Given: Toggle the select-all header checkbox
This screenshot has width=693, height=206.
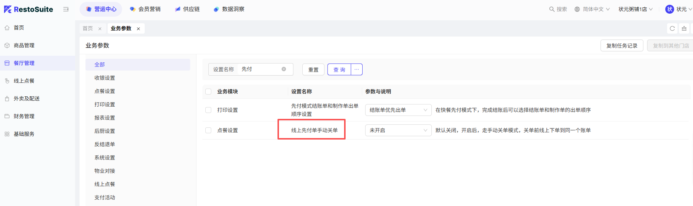Looking at the screenshot, I should click(208, 92).
